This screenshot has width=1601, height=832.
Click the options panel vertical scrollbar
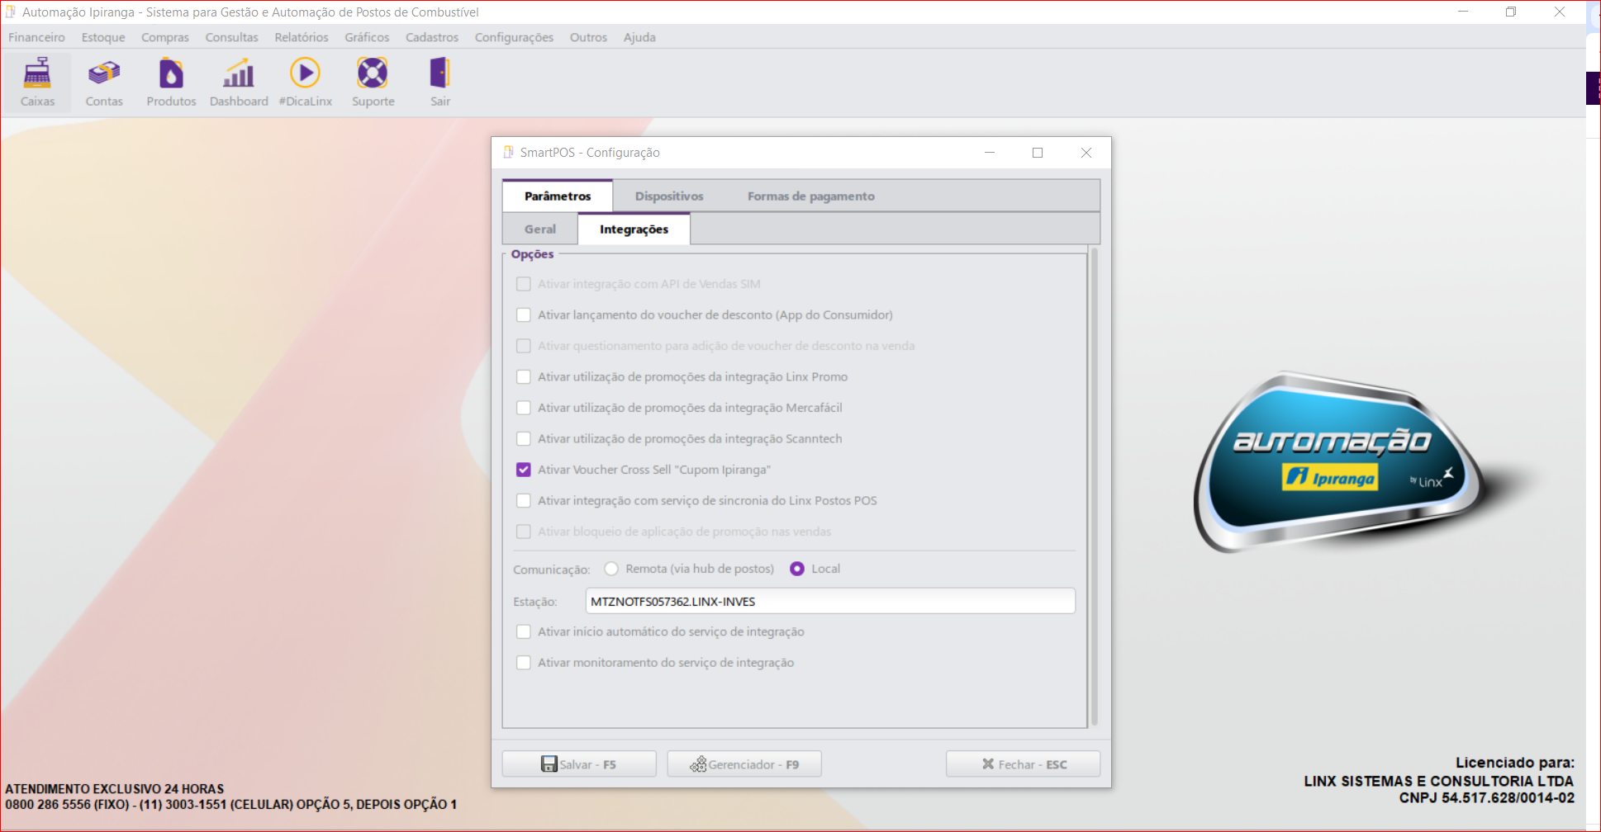tap(1095, 487)
